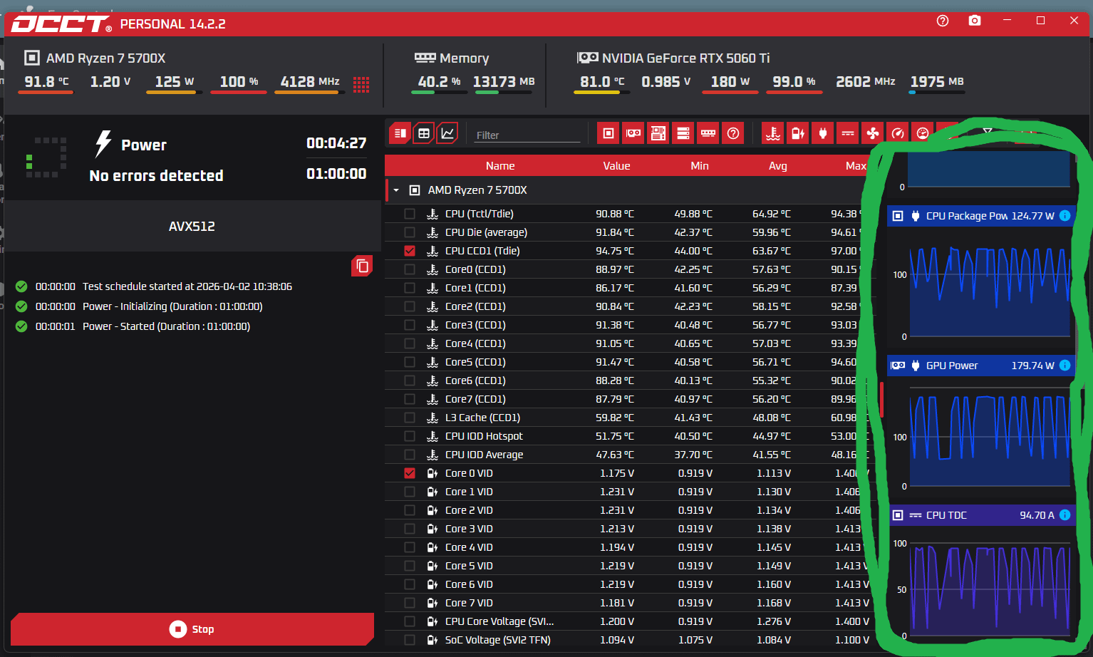Uncheck the Core 0 VID checkbox
This screenshot has width=1093, height=657.
click(409, 473)
